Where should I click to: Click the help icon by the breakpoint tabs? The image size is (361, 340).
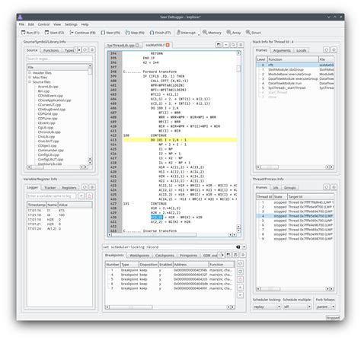tap(243, 255)
